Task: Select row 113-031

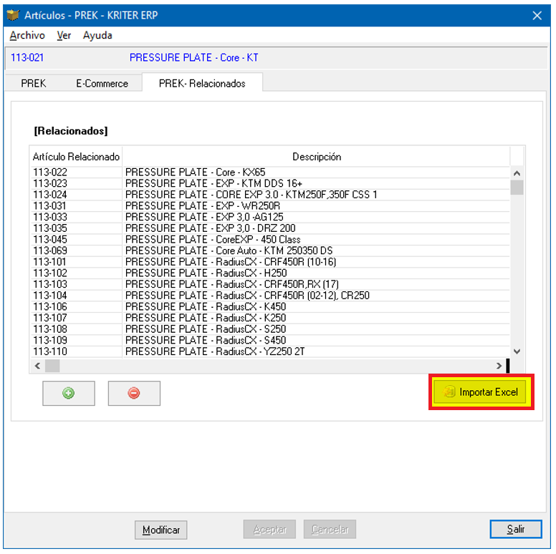Action: 270,206
